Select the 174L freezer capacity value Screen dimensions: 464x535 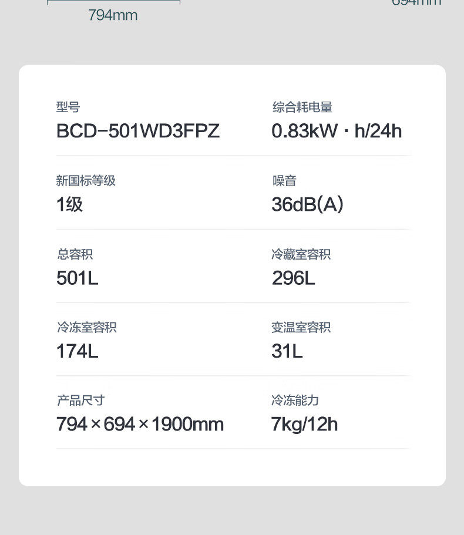coord(77,351)
